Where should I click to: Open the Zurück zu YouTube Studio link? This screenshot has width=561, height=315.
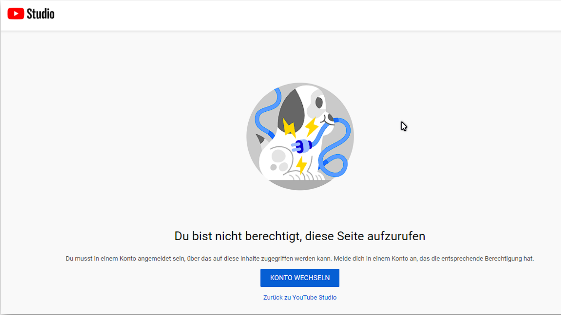pyautogui.click(x=300, y=297)
